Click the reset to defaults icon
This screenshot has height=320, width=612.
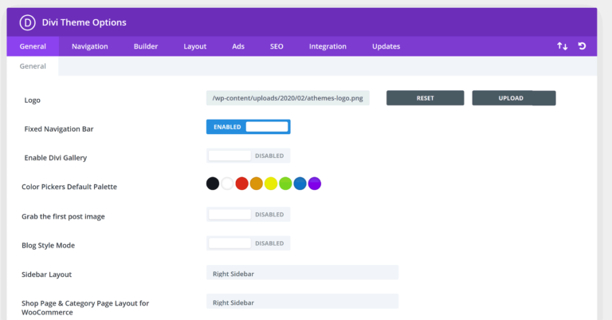tap(582, 46)
